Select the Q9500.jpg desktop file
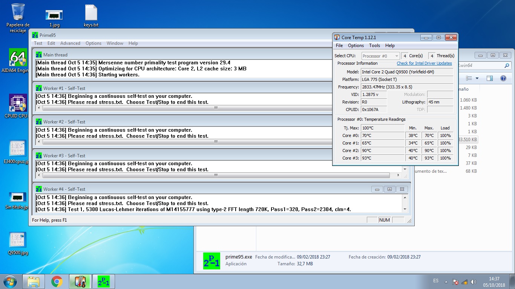The image size is (515, 289). pyautogui.click(x=18, y=243)
